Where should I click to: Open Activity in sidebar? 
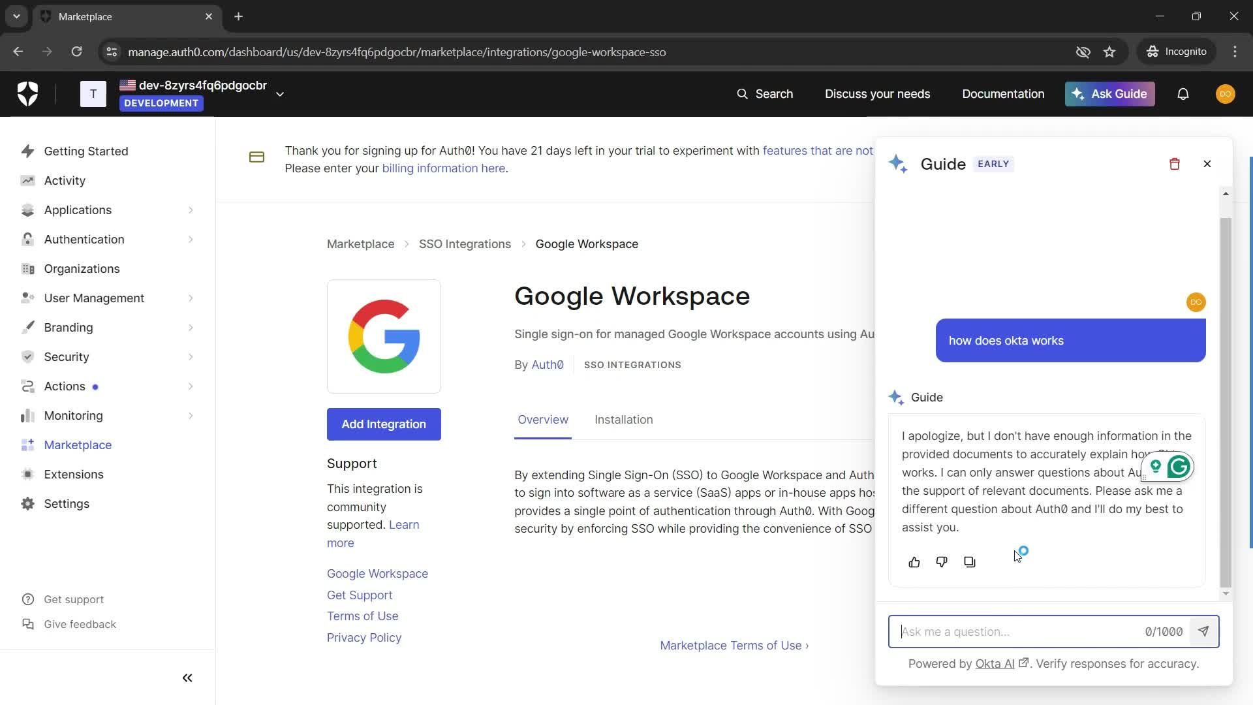(65, 181)
